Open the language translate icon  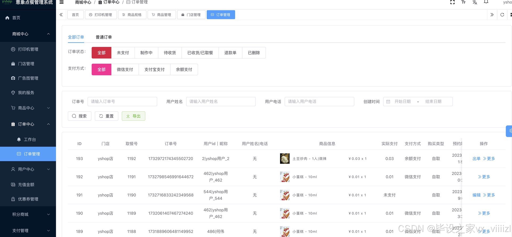(x=475, y=2)
